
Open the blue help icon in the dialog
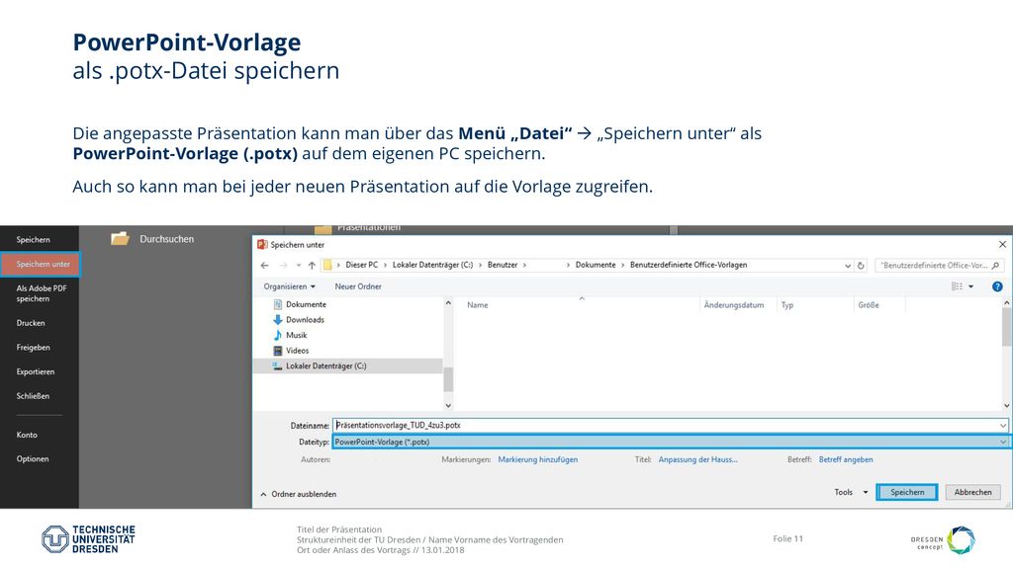pyautogui.click(x=997, y=286)
